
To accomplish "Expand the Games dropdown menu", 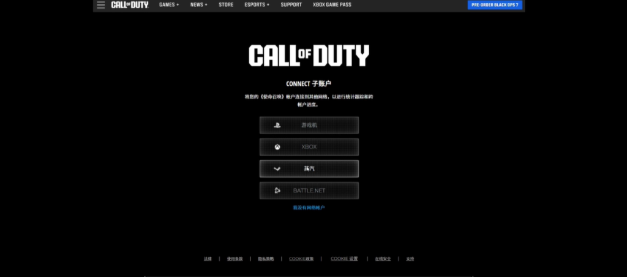I will click(169, 5).
